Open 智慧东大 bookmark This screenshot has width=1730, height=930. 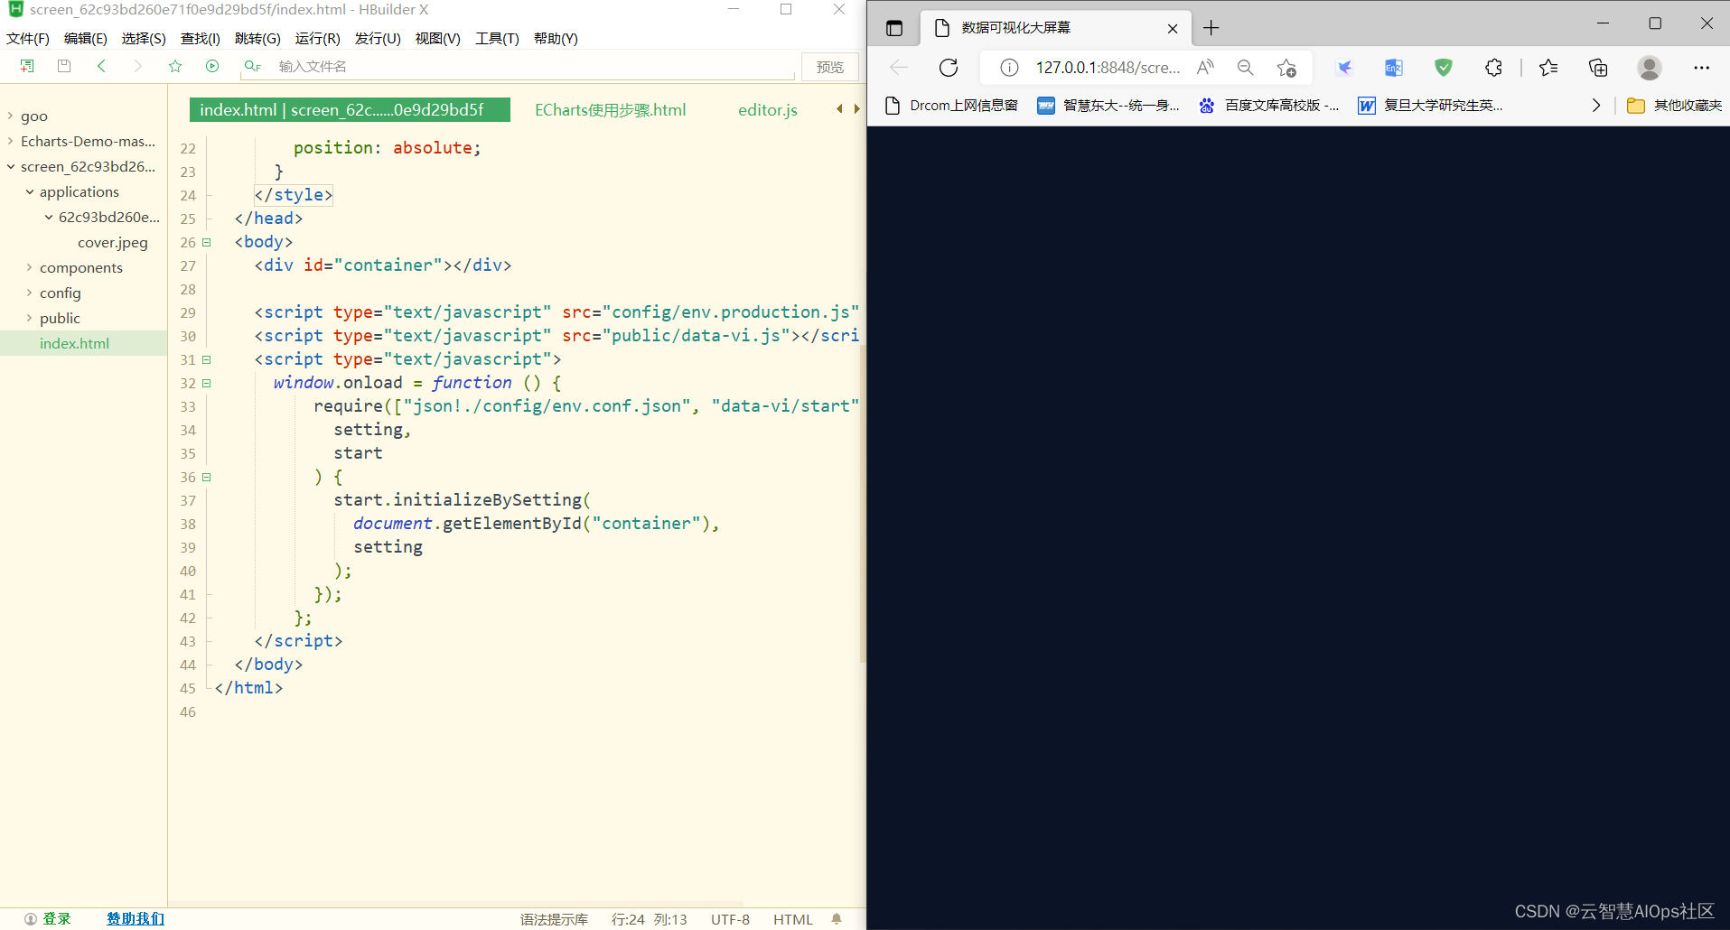[1108, 106]
